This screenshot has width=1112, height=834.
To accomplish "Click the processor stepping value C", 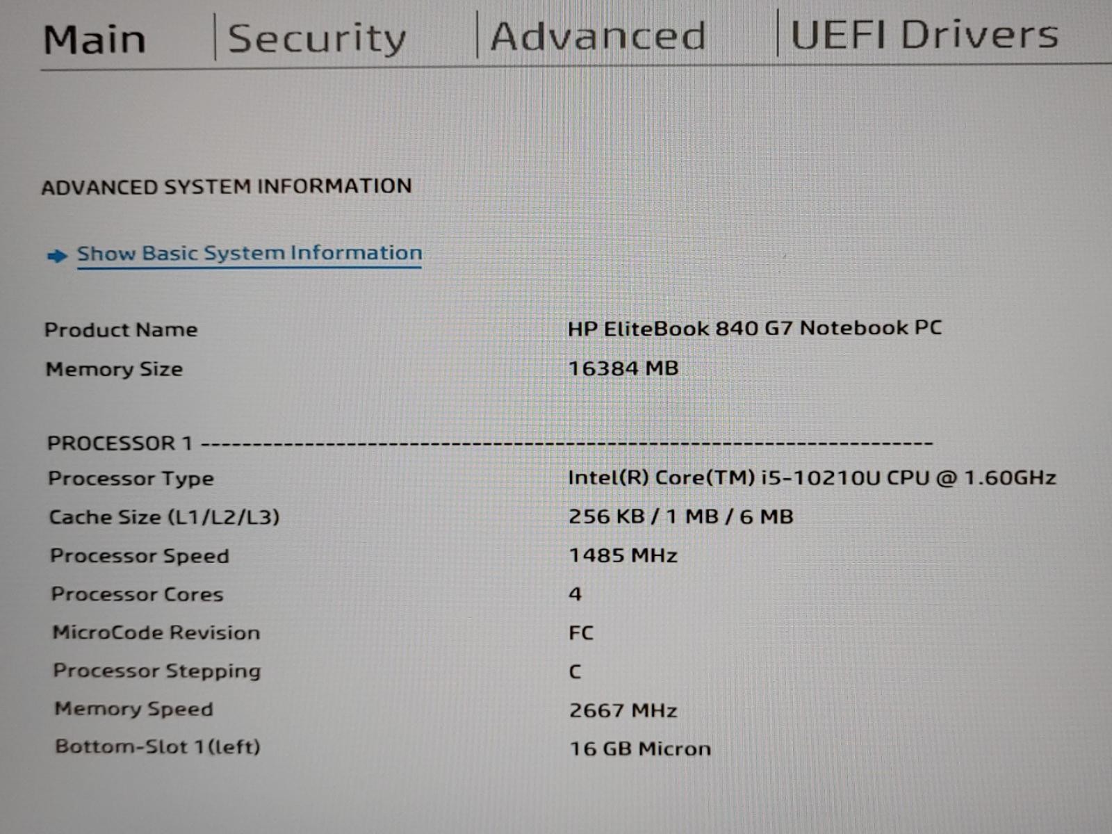I will (x=575, y=672).
